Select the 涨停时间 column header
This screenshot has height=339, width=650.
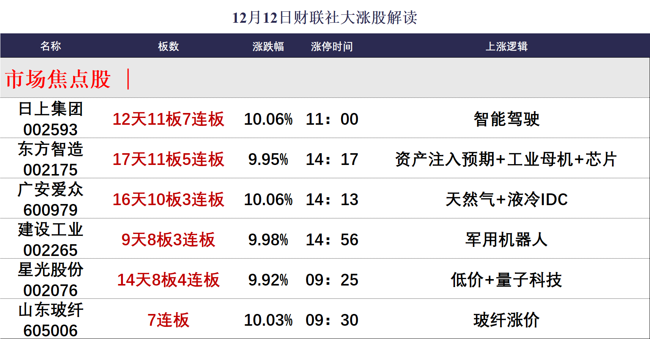pyautogui.click(x=332, y=46)
